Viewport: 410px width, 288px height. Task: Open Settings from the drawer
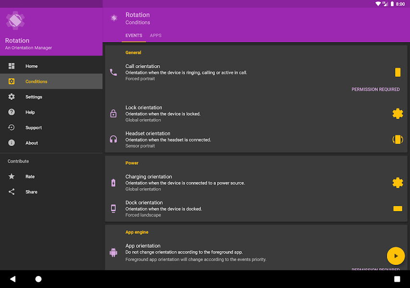(51, 97)
